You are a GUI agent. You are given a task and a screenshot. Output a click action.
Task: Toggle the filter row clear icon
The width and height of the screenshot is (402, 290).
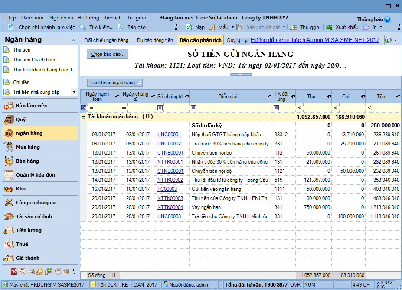(x=84, y=108)
